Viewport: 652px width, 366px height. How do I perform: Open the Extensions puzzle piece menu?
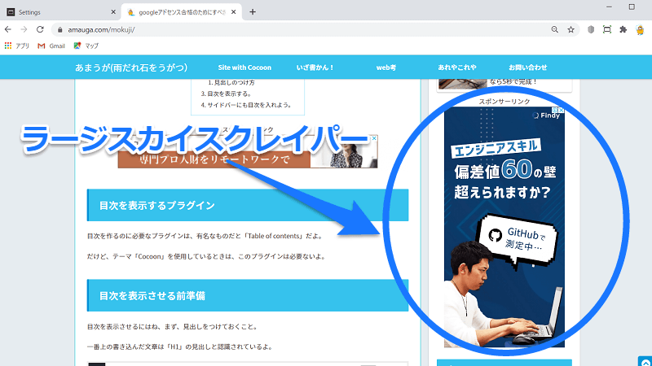[623, 29]
